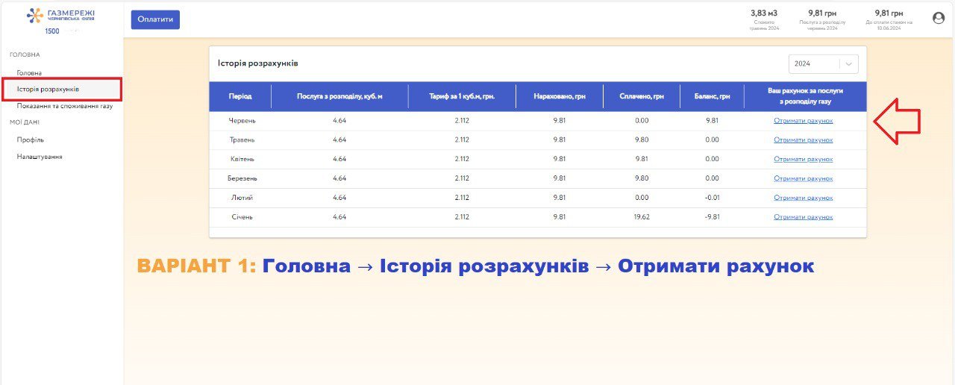The height and width of the screenshot is (385, 955).
Task: Click the Період column header
Action: click(239, 96)
